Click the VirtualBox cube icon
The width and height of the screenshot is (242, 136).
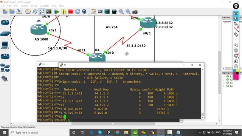click(84, 12)
